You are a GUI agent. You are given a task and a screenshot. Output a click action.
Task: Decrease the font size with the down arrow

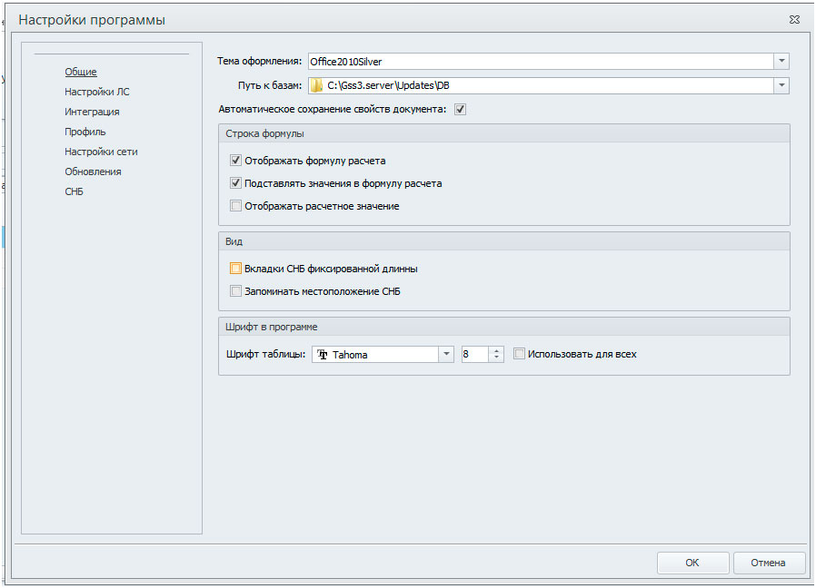coord(496,358)
